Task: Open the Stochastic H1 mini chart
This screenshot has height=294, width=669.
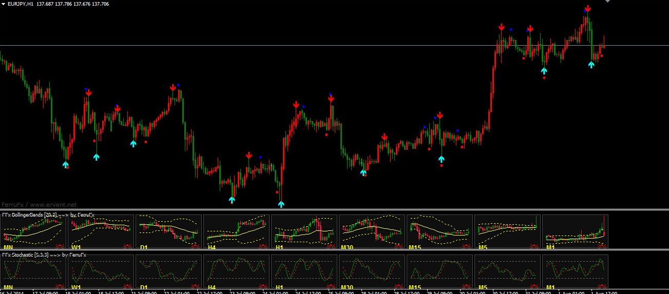Action: tap(303, 270)
